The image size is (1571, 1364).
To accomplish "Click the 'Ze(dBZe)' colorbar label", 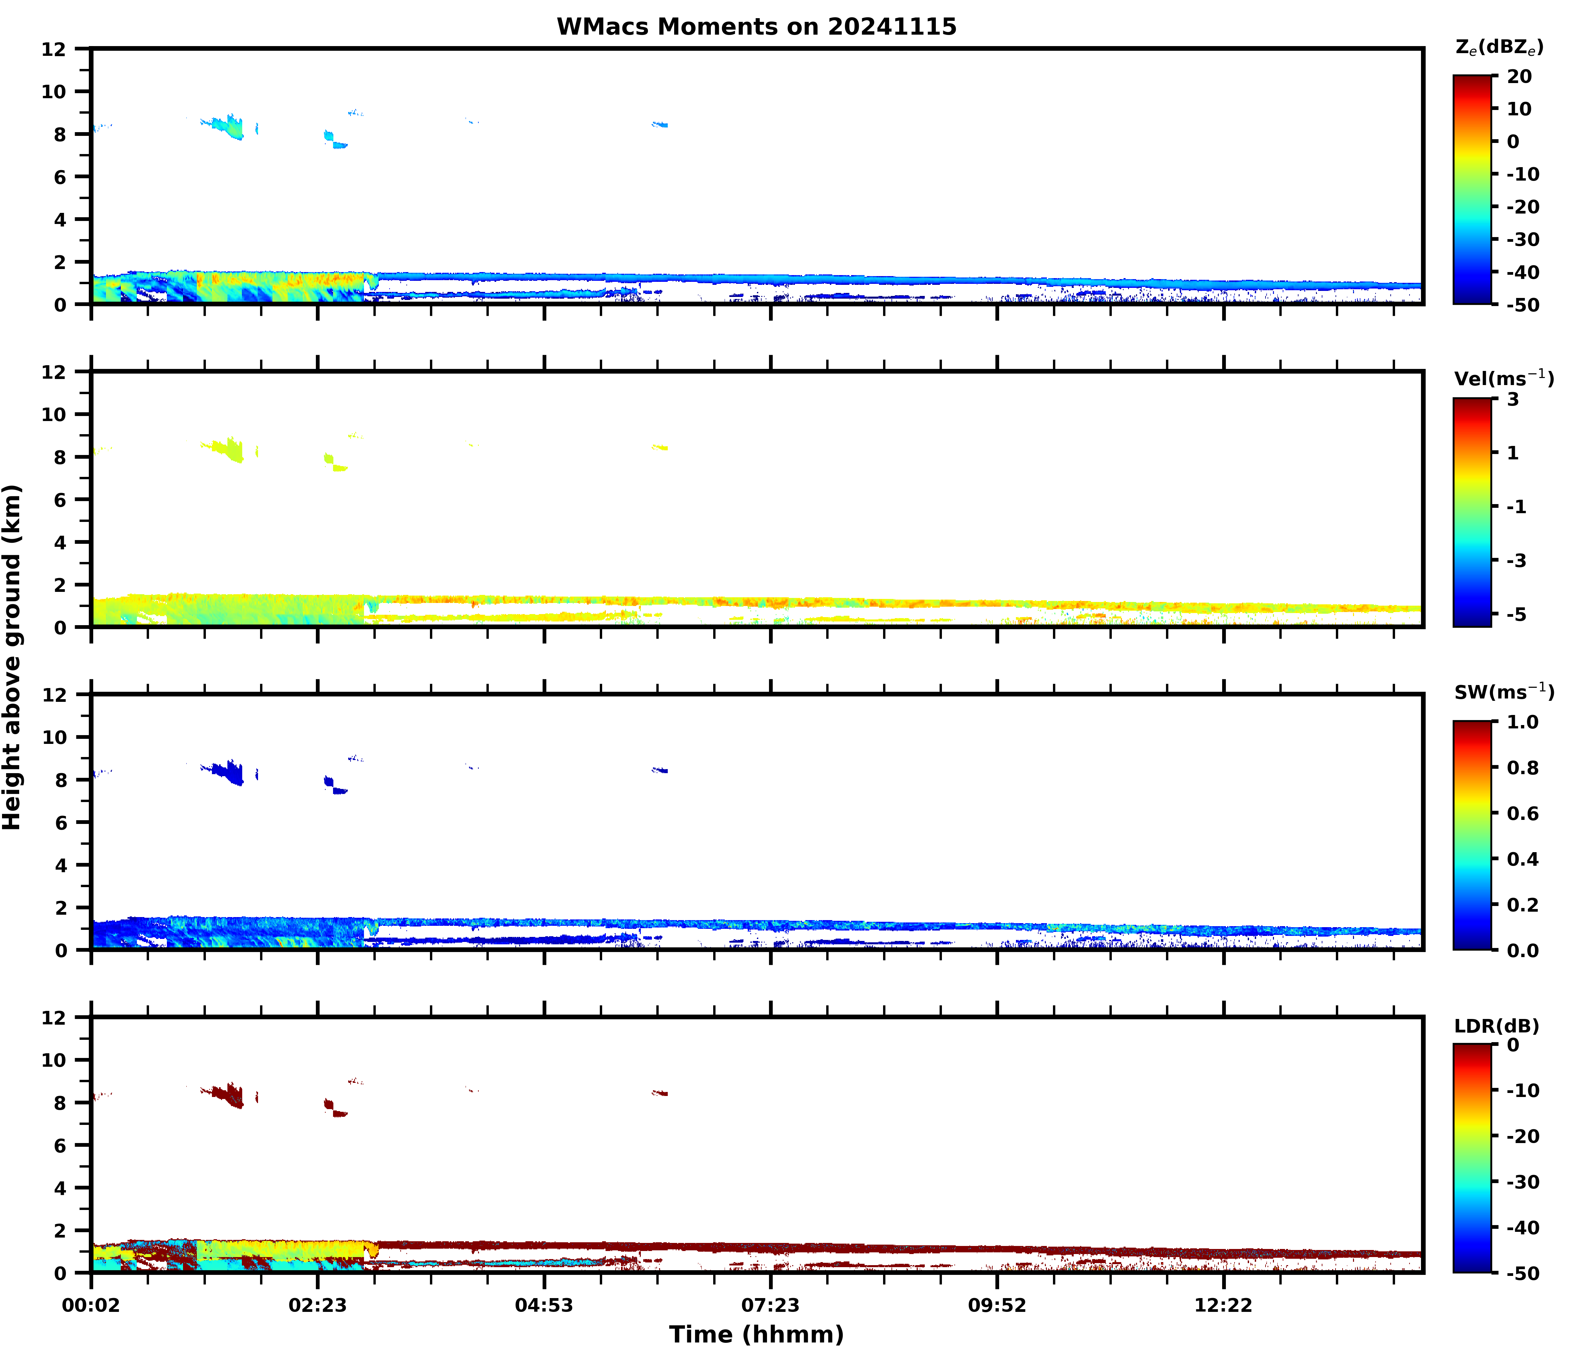I will click(1499, 48).
